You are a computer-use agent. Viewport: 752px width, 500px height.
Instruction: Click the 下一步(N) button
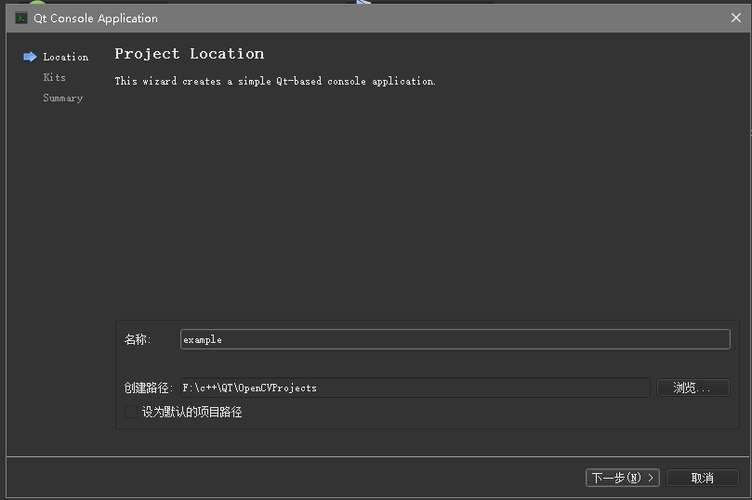pos(623,478)
